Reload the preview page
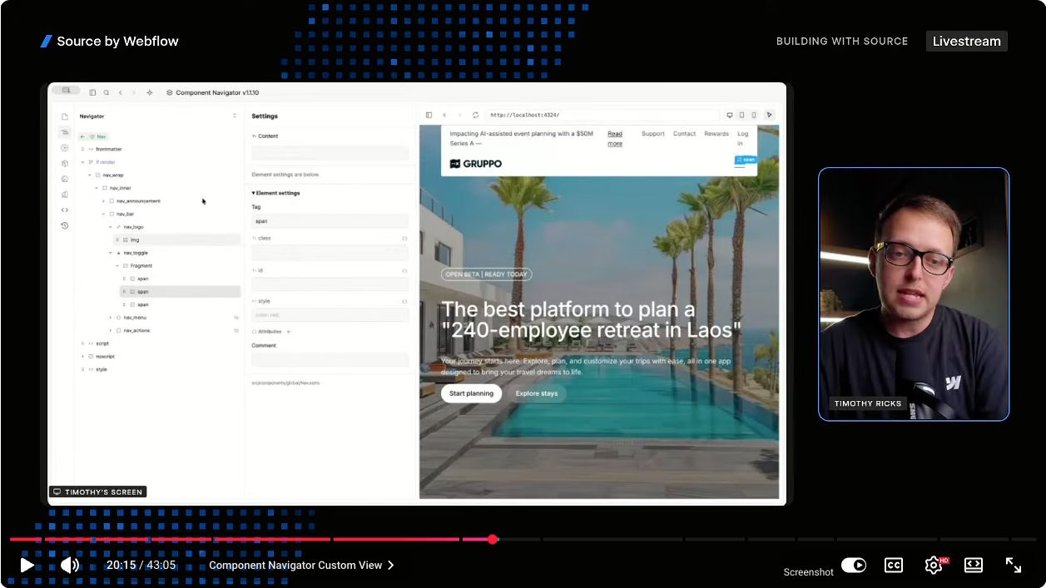Viewport: 1046px width, 588px height. click(x=475, y=115)
